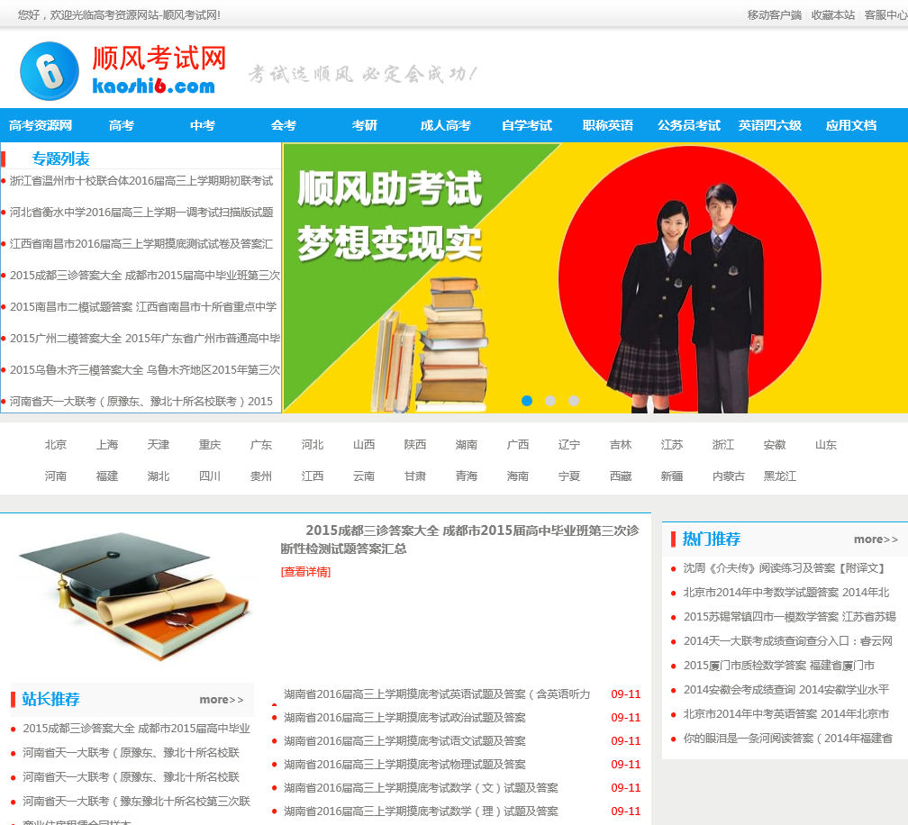Choose the 广东 region link
The height and width of the screenshot is (825, 908).
(x=261, y=445)
